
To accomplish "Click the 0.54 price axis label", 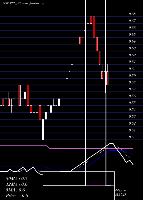I will click(132, 110).
